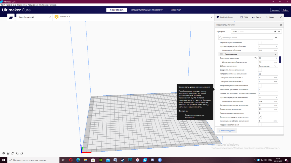Open Steam from the taskbar
Viewport: 291px width, 163px height.
(123, 160)
